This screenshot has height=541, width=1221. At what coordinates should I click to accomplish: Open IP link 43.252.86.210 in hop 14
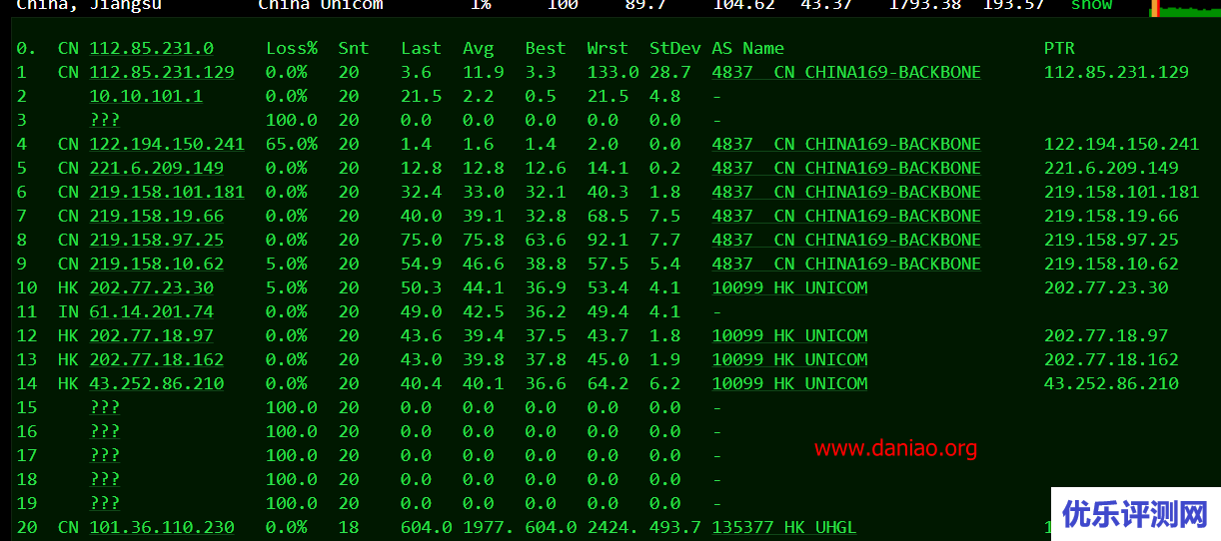click(x=157, y=383)
